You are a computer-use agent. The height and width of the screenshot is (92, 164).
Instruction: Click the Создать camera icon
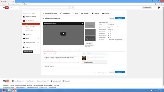[x=24, y=47]
